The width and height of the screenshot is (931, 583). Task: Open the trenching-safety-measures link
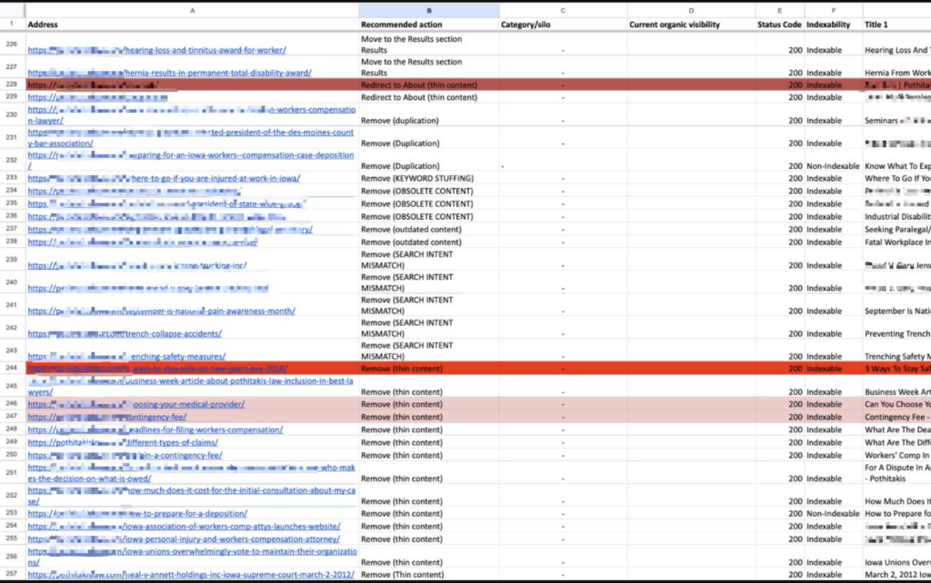click(x=126, y=357)
